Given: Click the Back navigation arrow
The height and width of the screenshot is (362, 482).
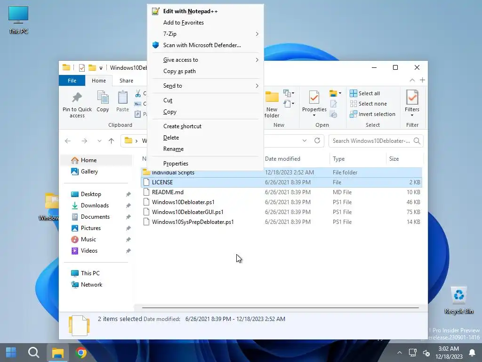Looking at the screenshot, I should tap(68, 140).
